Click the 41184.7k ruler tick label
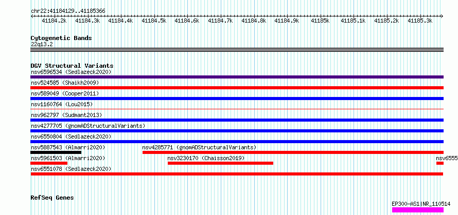Screen dimensions: 458x215 220,21
